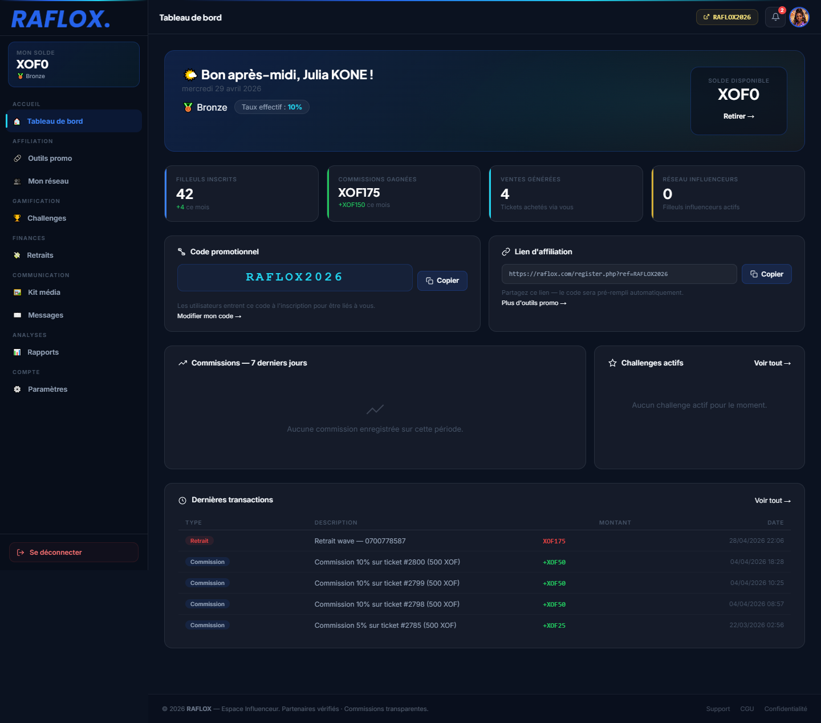Click the trophy icon beside Challenges
This screenshot has height=723, width=821.
pyautogui.click(x=17, y=218)
